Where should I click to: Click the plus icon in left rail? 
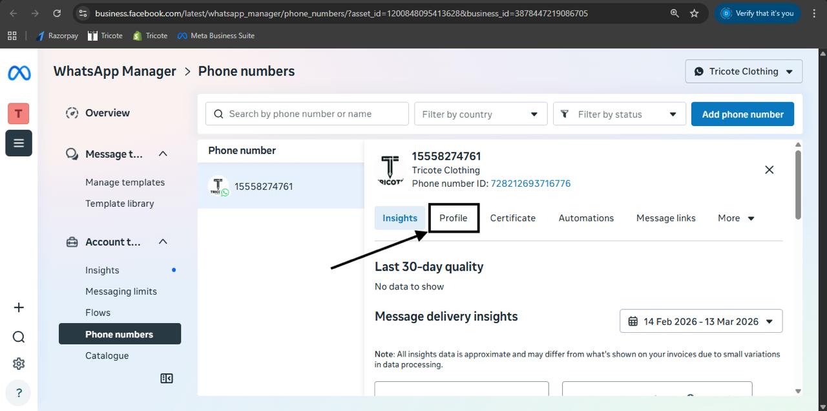[19, 308]
